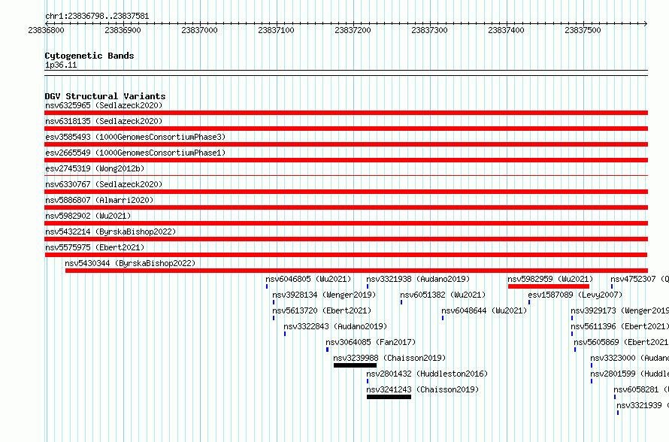Select nsv3241243 (Chaisson2019) label text

tap(422, 389)
